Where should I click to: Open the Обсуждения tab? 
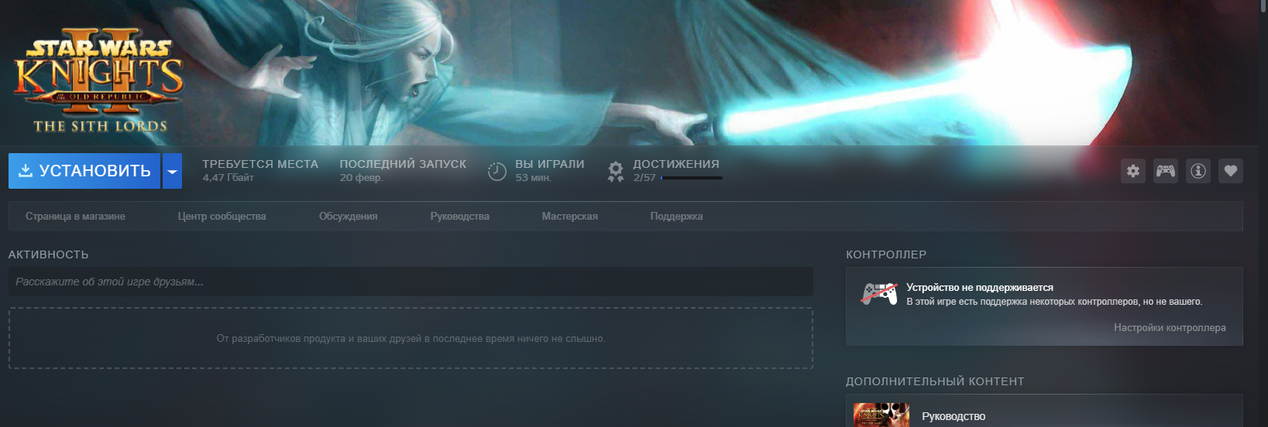tap(349, 217)
